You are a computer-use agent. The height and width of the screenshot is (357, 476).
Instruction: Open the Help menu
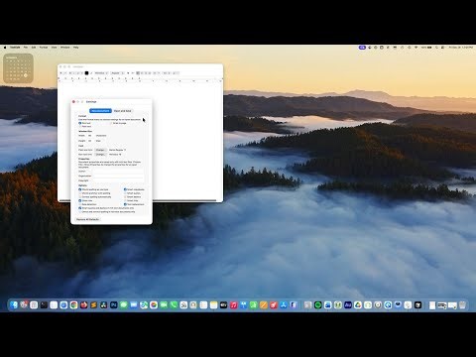pos(75,48)
